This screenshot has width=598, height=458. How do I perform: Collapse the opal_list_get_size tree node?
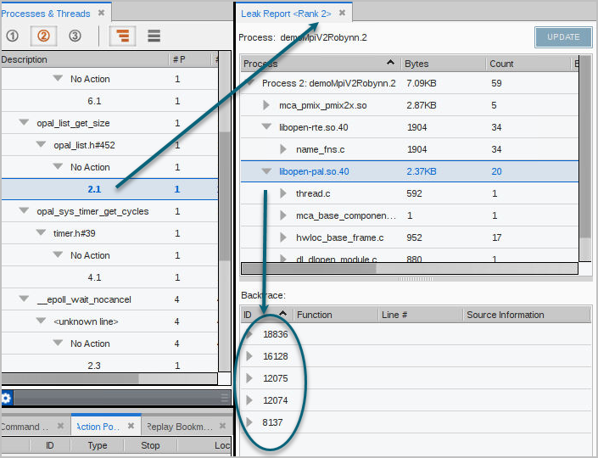[24, 123]
